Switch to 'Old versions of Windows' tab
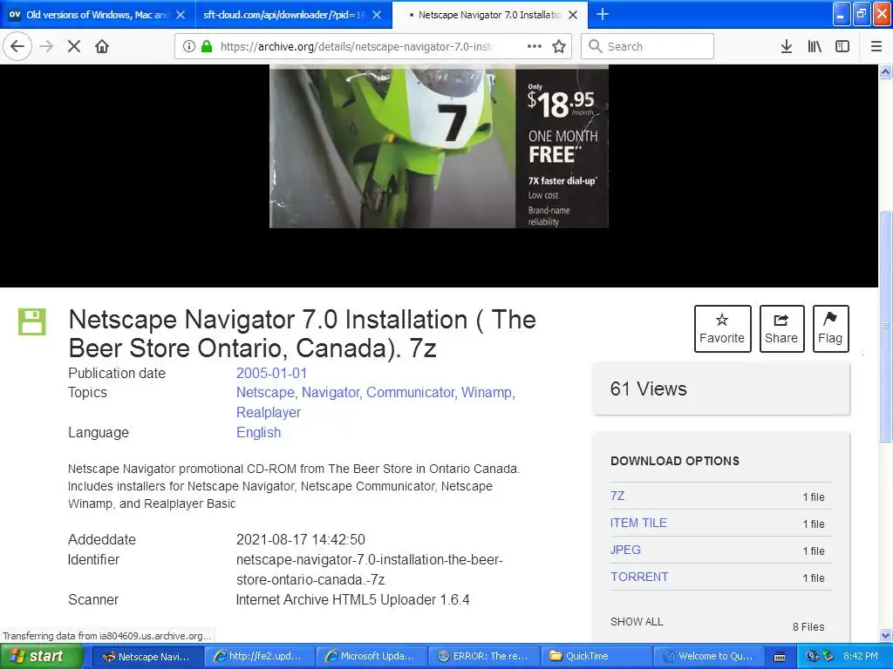 (98, 14)
